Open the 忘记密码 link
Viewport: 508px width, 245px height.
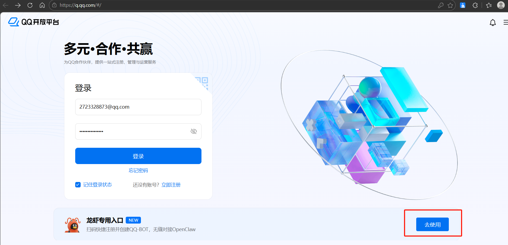[138, 170]
